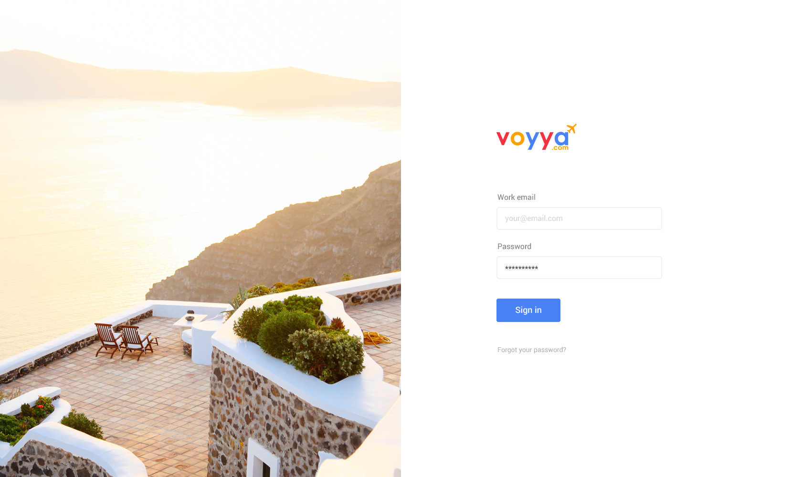Click the voyya.com logo
The image size is (802, 477).
point(537,137)
